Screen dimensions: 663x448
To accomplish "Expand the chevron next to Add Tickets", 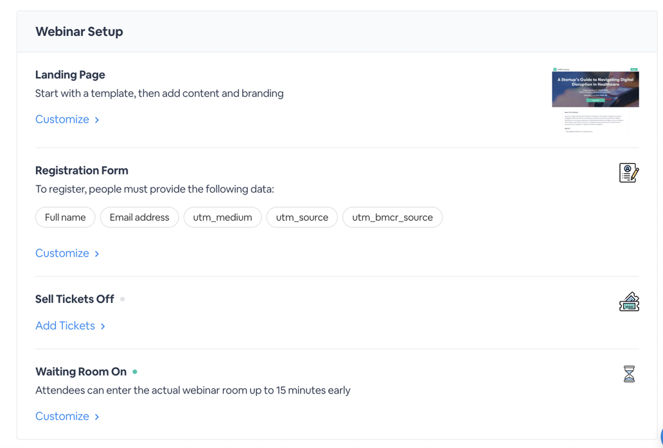I will click(102, 326).
